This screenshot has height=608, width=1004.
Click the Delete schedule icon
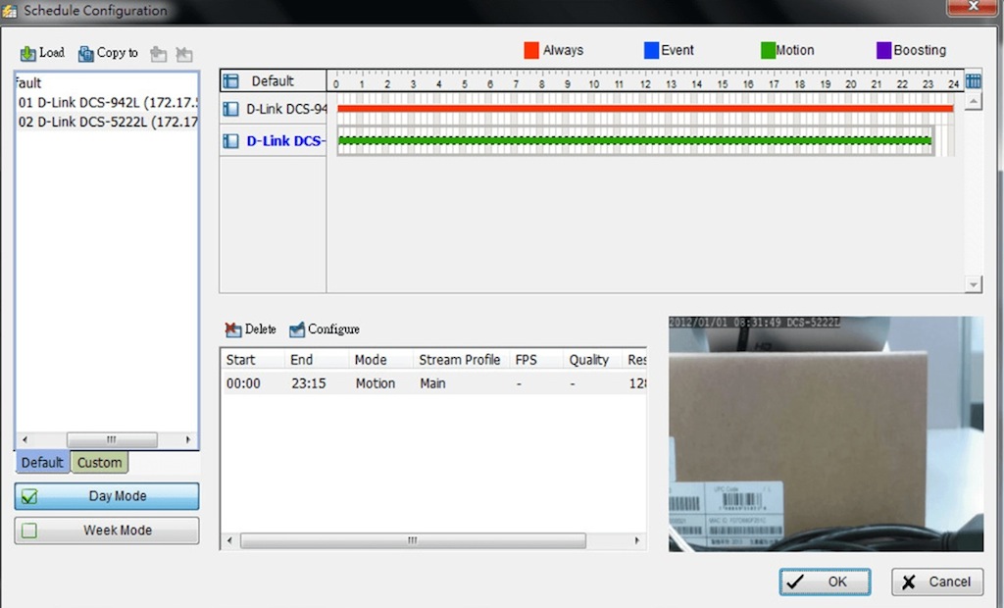coord(233,329)
